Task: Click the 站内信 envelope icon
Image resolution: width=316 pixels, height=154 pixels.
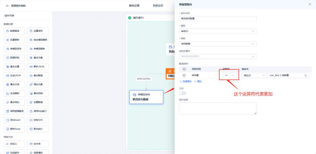Action: (31, 144)
